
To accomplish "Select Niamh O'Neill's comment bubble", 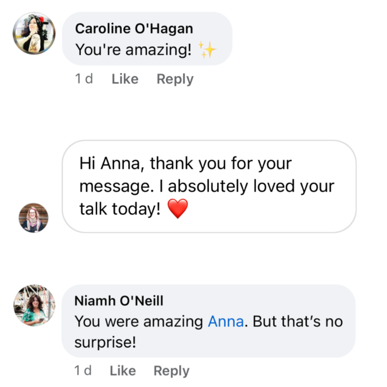I will coord(209,321).
